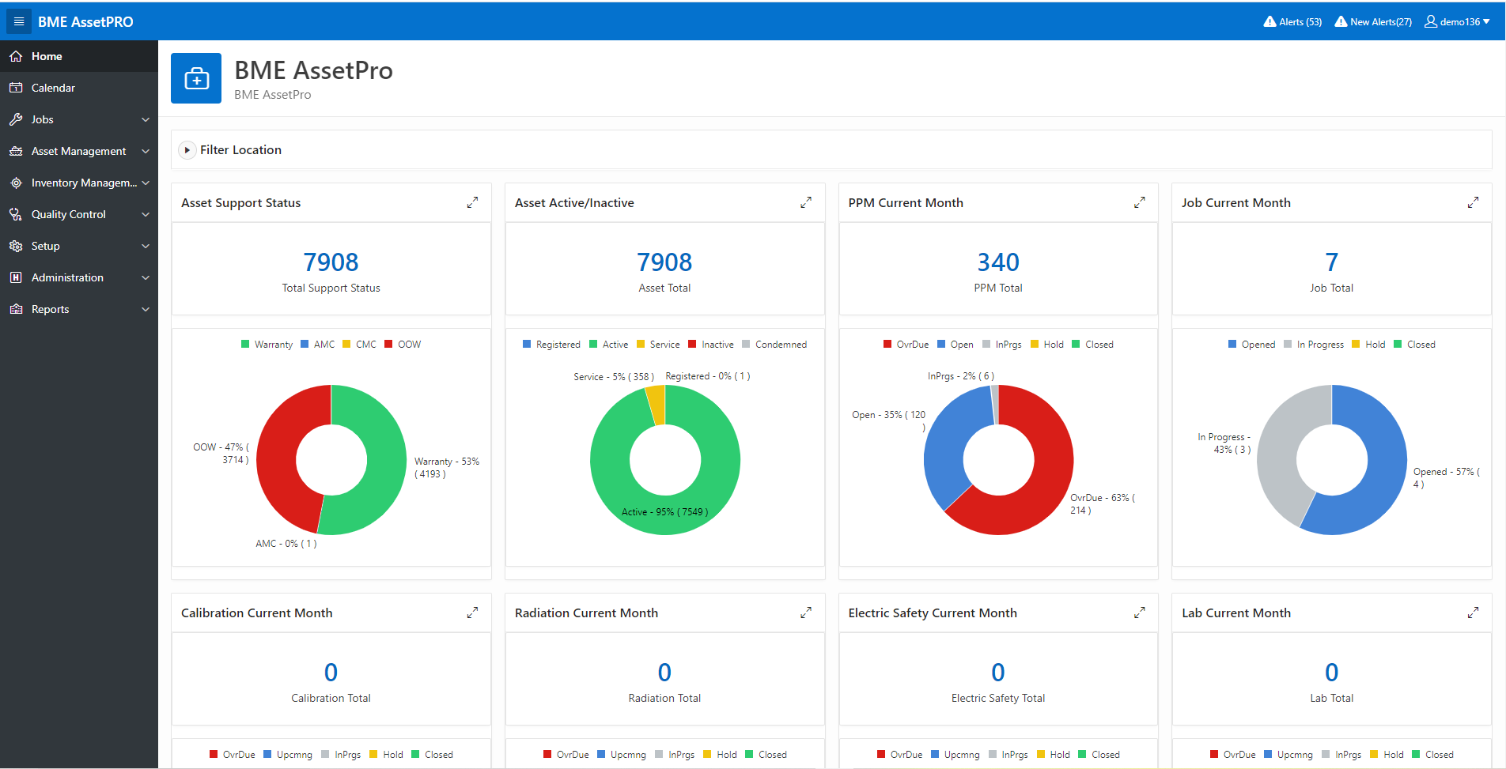Expand the Setup submenu chevron
The width and height of the screenshot is (1506, 769).
tap(146, 246)
